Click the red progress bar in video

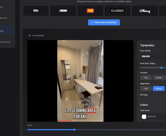click(x=65, y=121)
